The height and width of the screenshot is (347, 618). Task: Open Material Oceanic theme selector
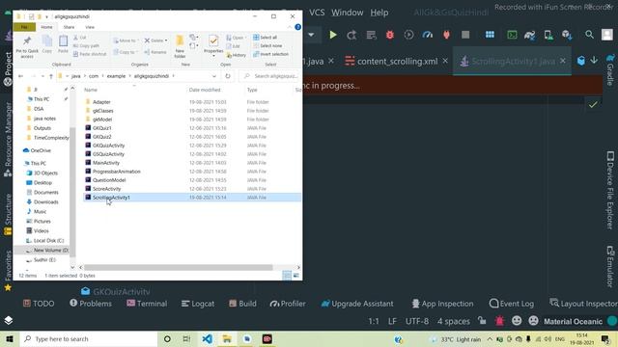[573, 321]
